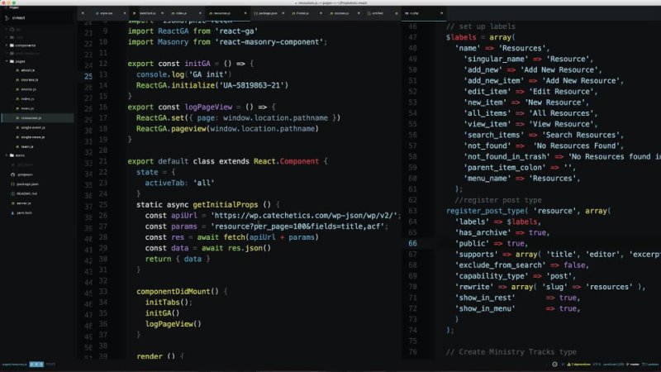Image resolution: width=661 pixels, height=372 pixels.
Task: Click the deprecations warning in the status bar
Action: pos(579,365)
